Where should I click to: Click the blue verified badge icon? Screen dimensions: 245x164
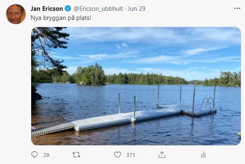click(68, 8)
